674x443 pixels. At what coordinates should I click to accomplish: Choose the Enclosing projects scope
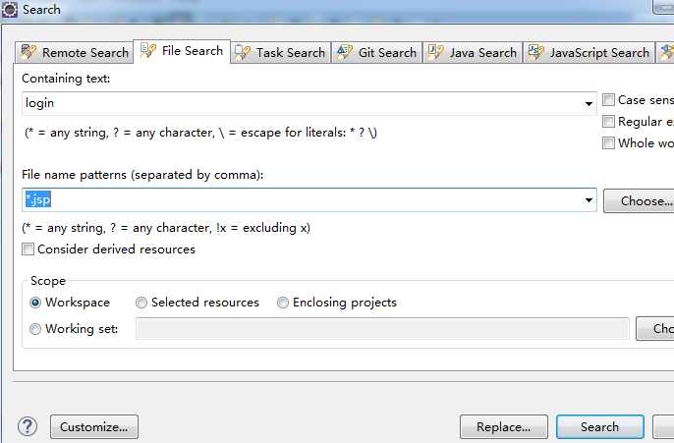[283, 303]
